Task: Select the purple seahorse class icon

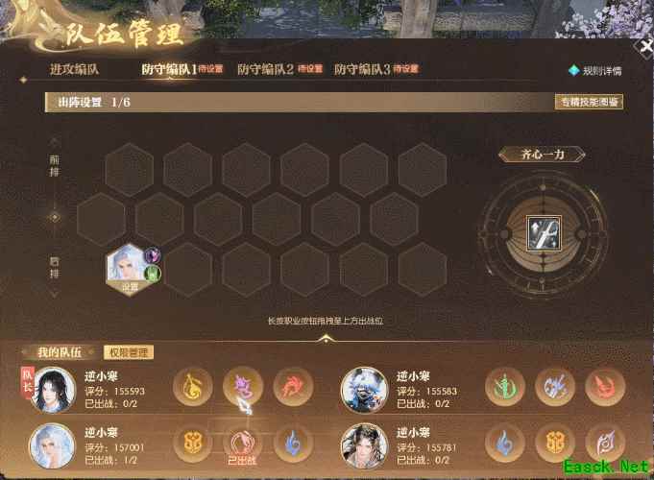Action: [x=243, y=387]
